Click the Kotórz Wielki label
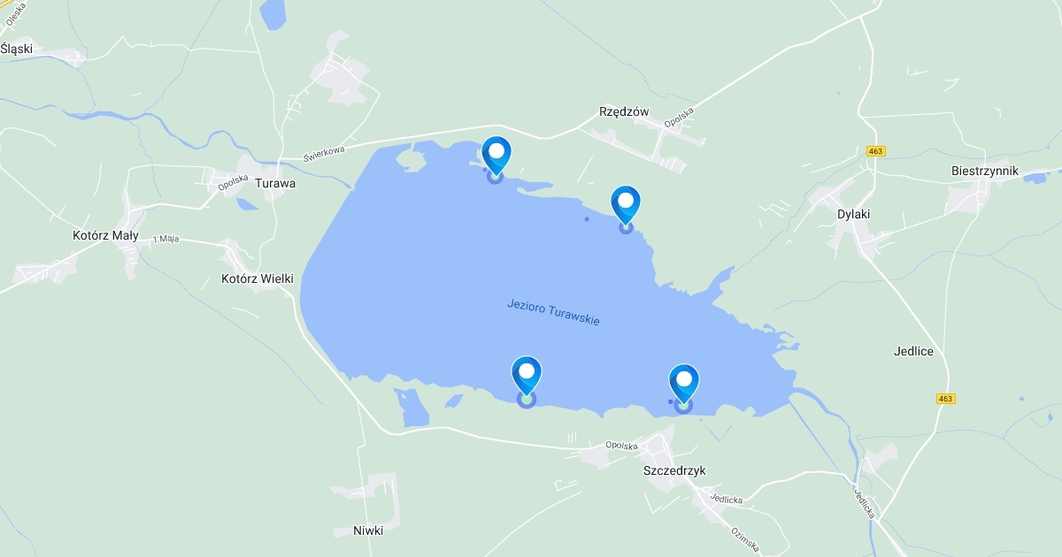Screen dimensions: 1062x557 (257, 278)
